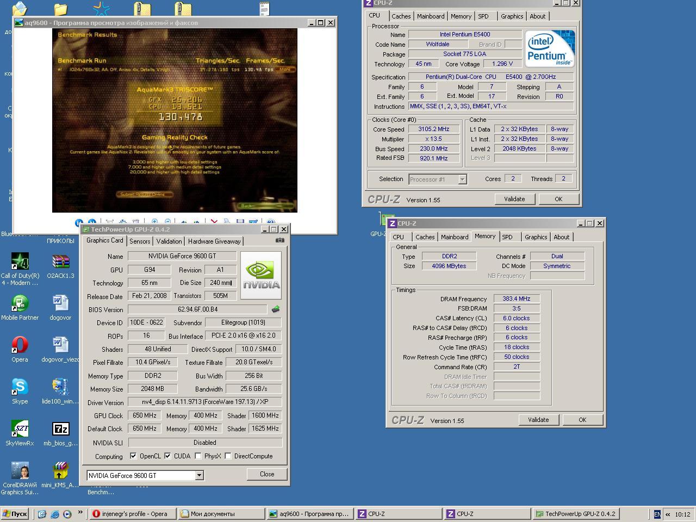Launch CorelDRAW Graphics Suite shortcut

20,478
